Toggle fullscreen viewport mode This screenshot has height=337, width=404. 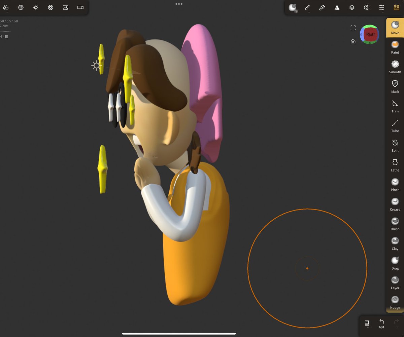(x=353, y=28)
